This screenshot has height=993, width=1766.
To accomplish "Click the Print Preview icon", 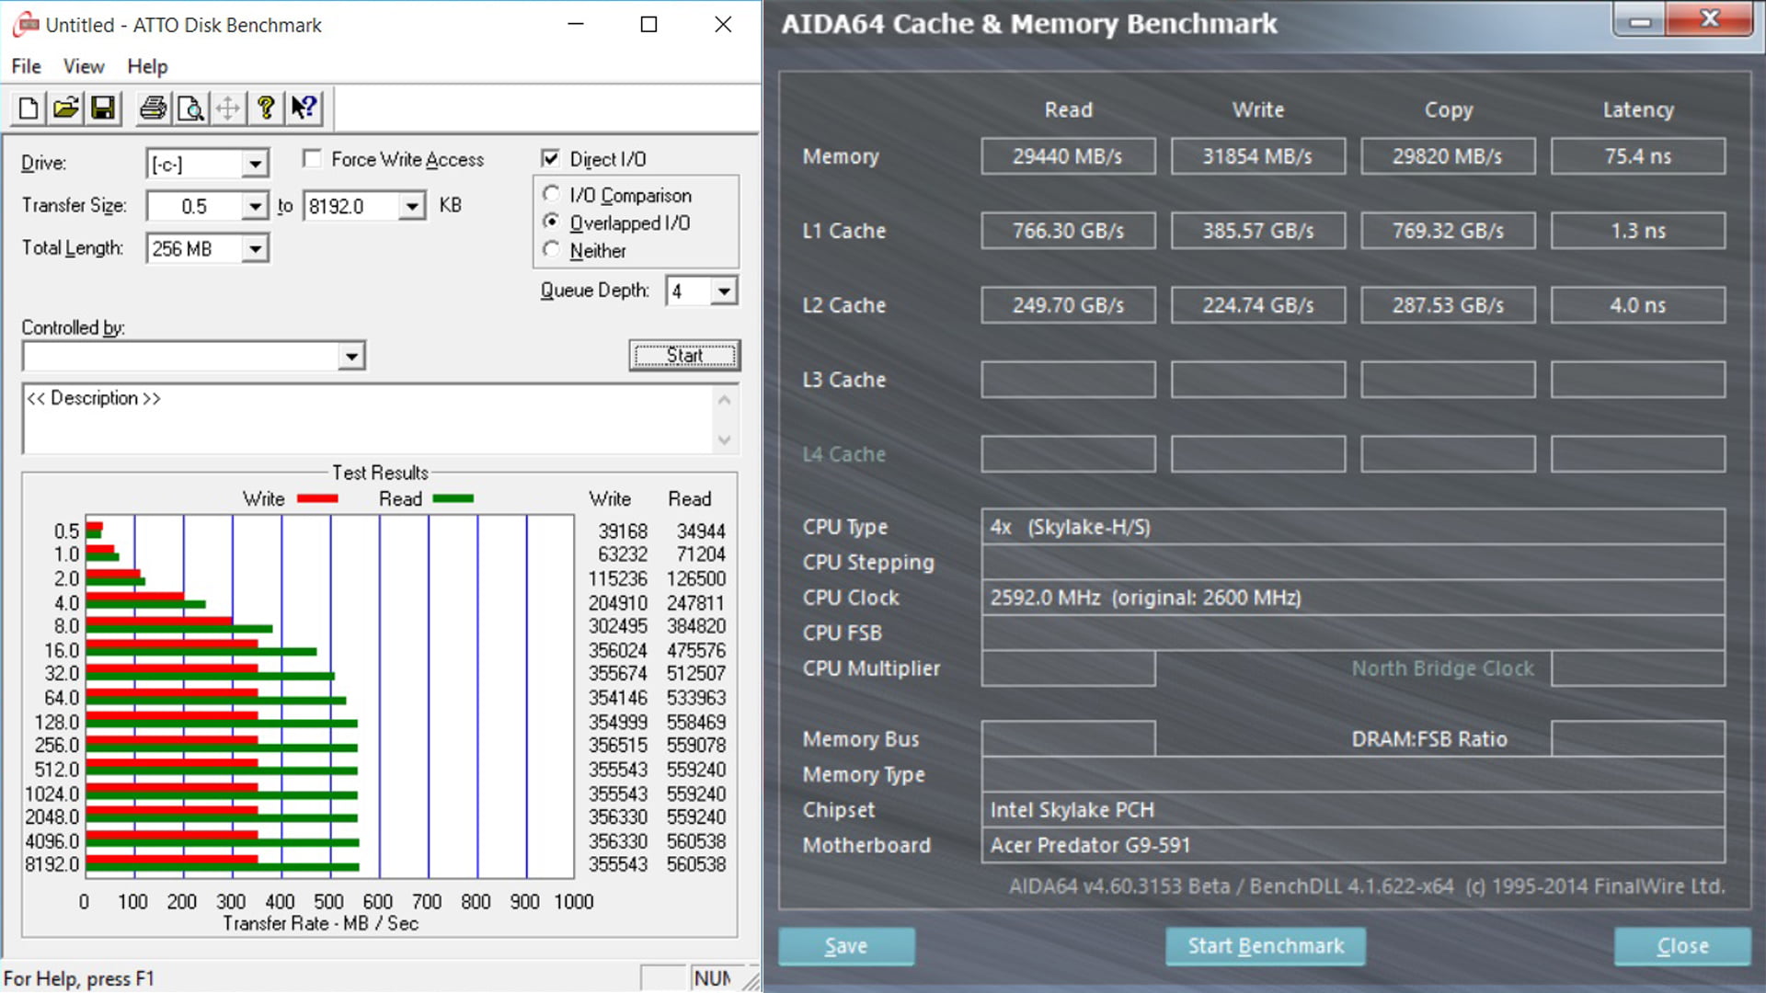I will pos(190,108).
